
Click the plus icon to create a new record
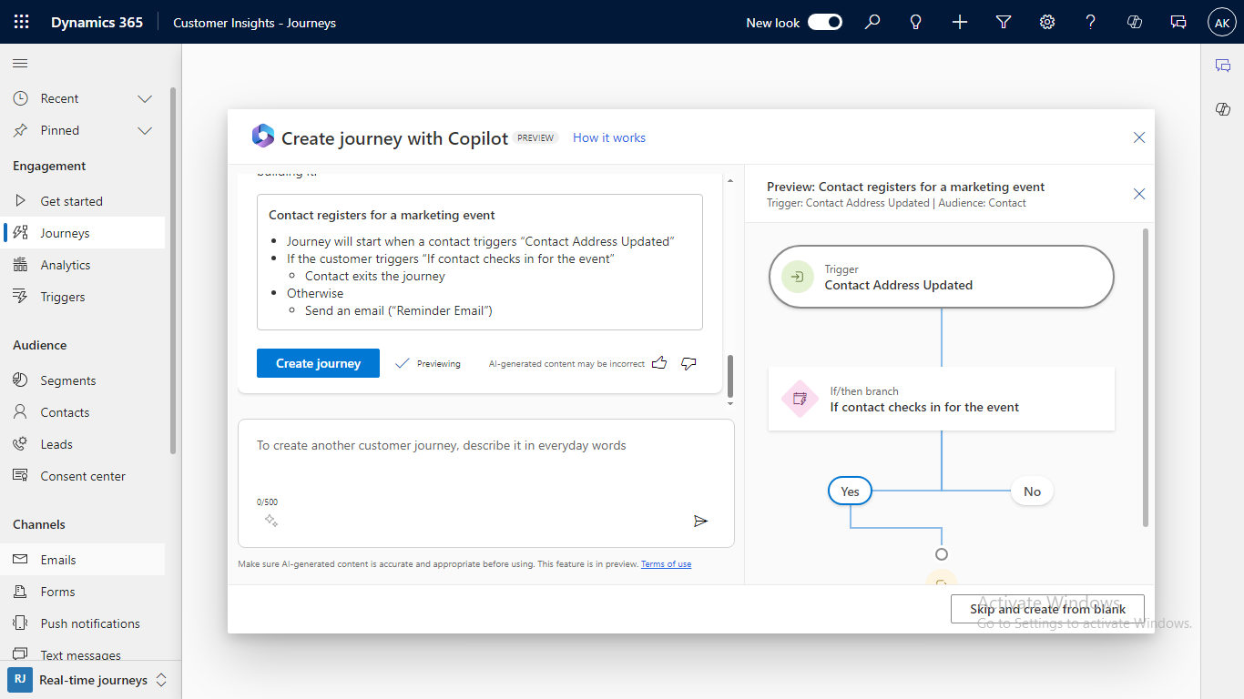(959, 22)
